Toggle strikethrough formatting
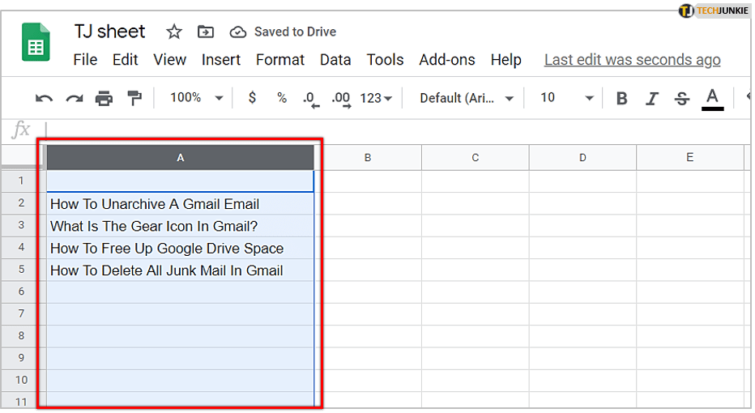Image resolution: width=755 pixels, height=413 pixels. tap(682, 99)
